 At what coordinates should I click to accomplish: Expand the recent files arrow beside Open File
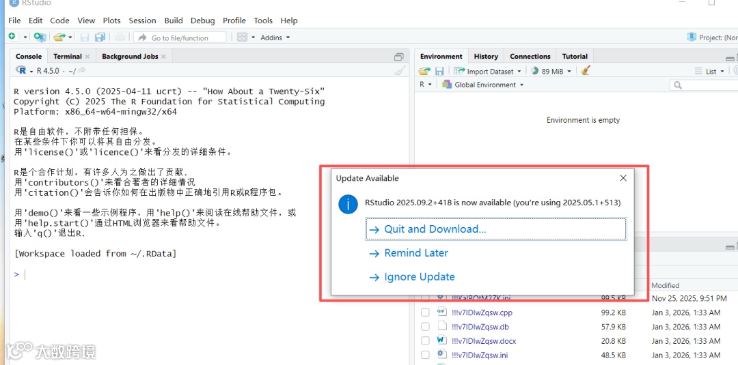(70, 37)
